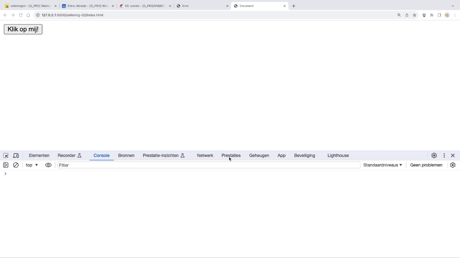Open the Elementen tab in DevTools
This screenshot has width=460, height=258.
pos(39,155)
